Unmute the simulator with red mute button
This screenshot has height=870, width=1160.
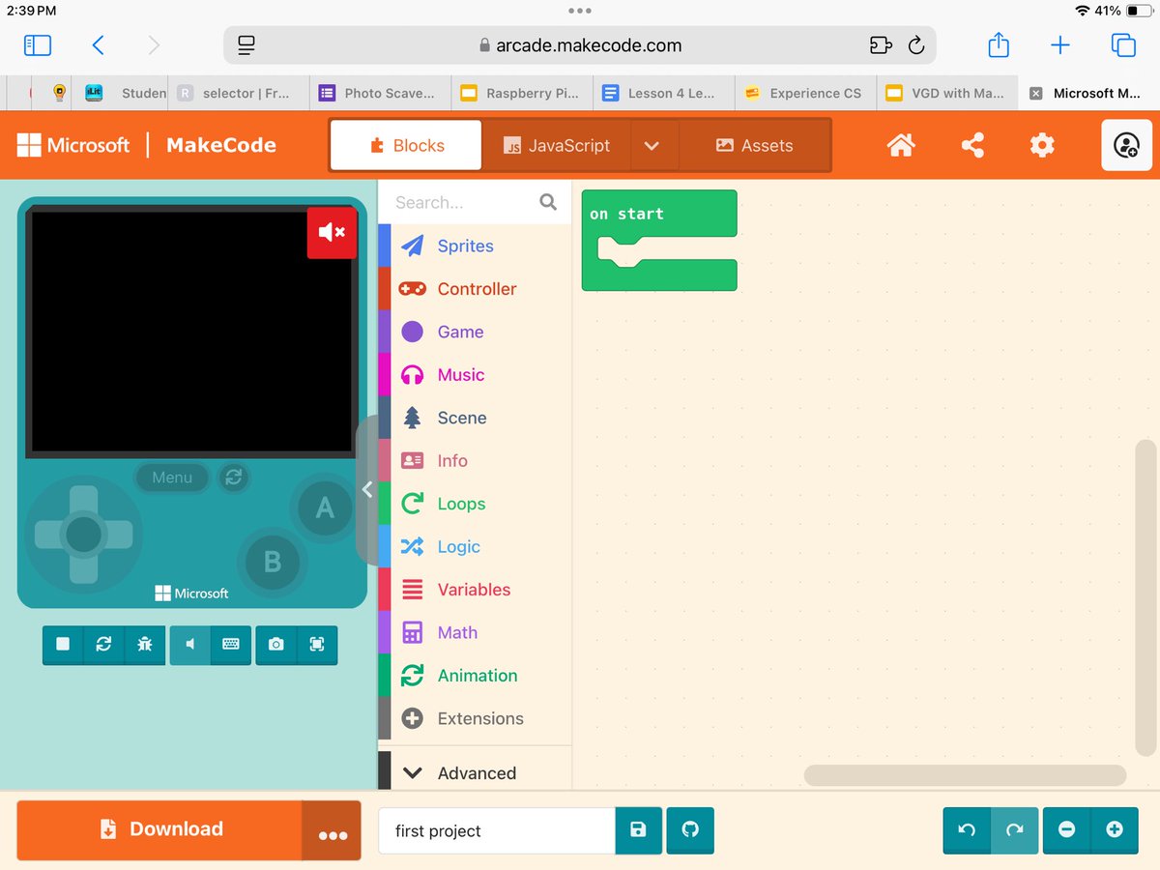(x=332, y=232)
